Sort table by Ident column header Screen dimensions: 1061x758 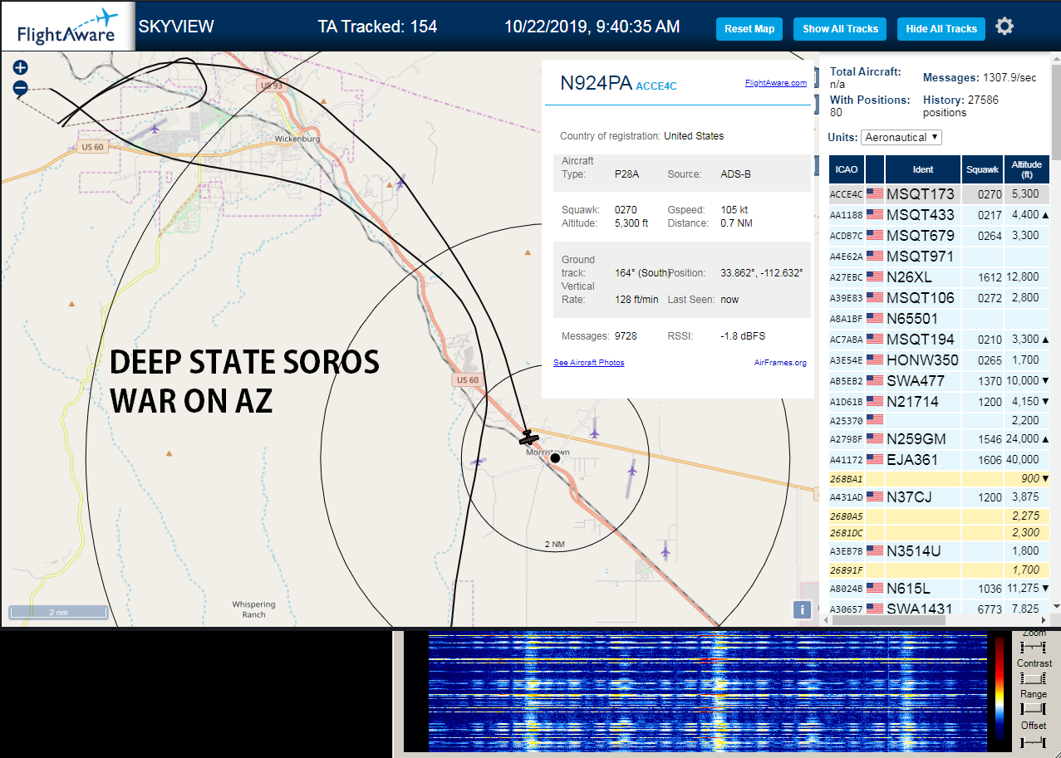pos(923,169)
